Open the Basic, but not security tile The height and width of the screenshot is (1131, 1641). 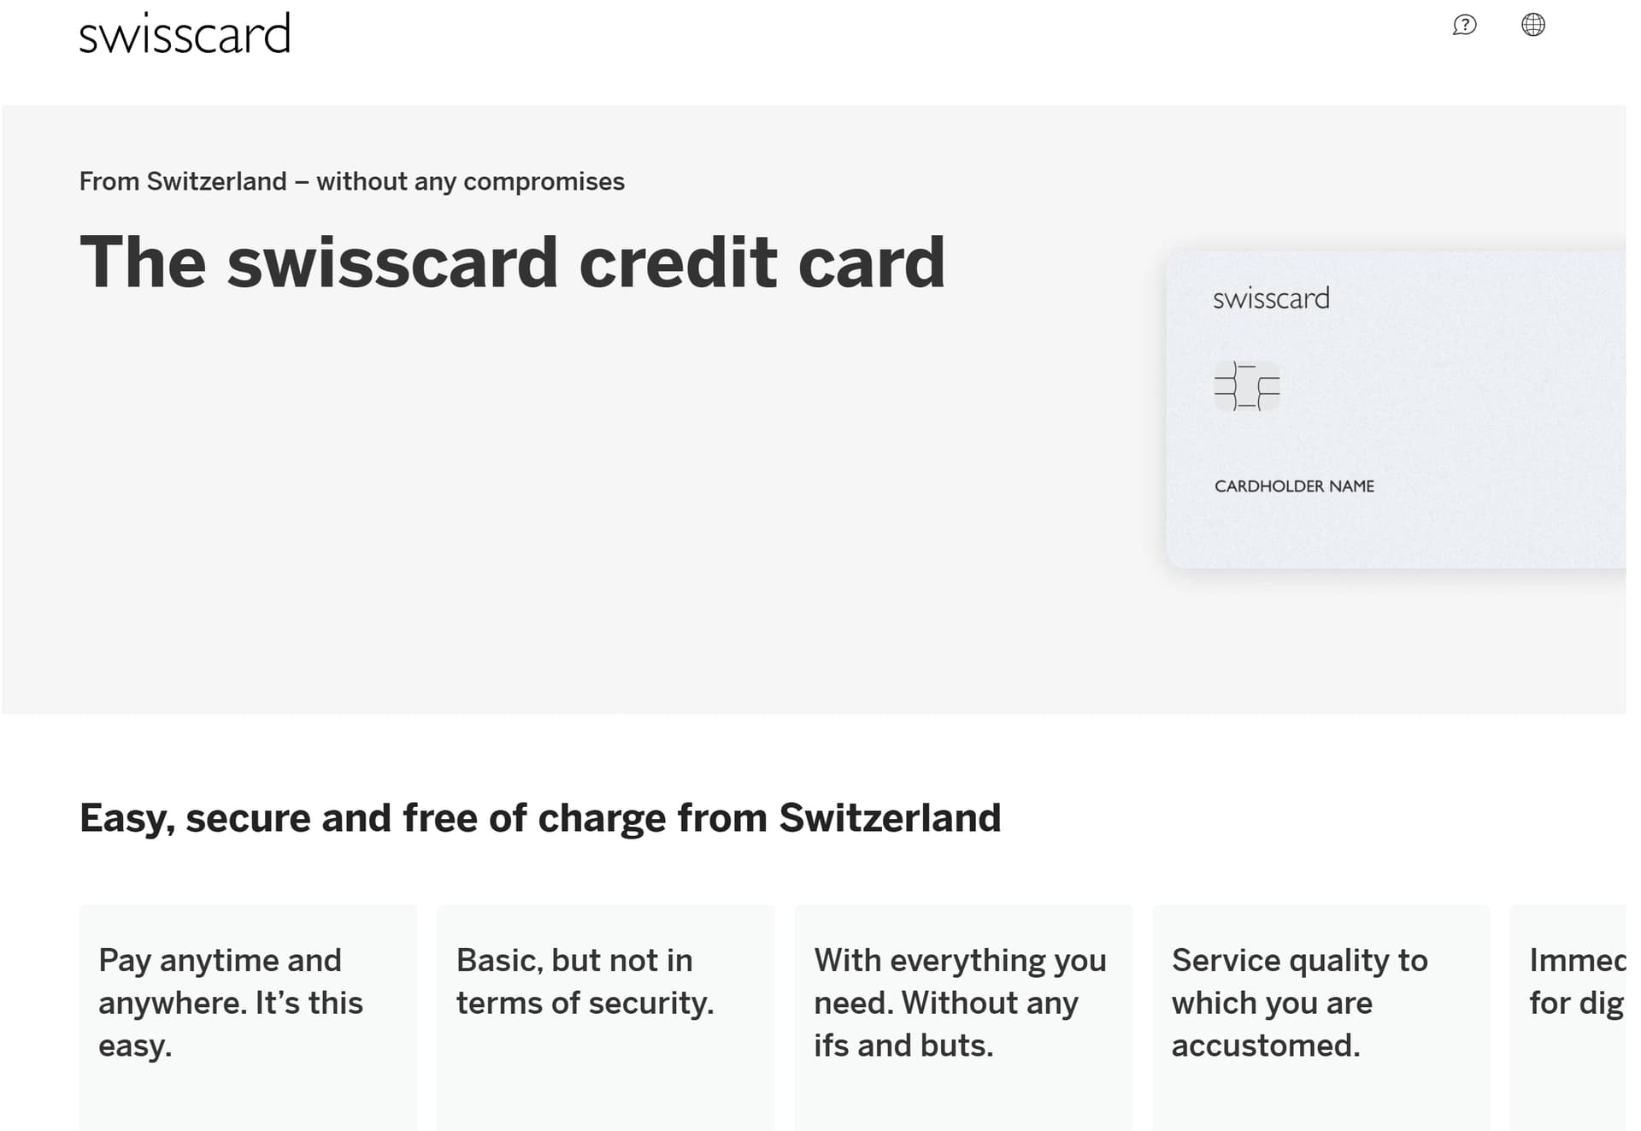(x=606, y=1017)
